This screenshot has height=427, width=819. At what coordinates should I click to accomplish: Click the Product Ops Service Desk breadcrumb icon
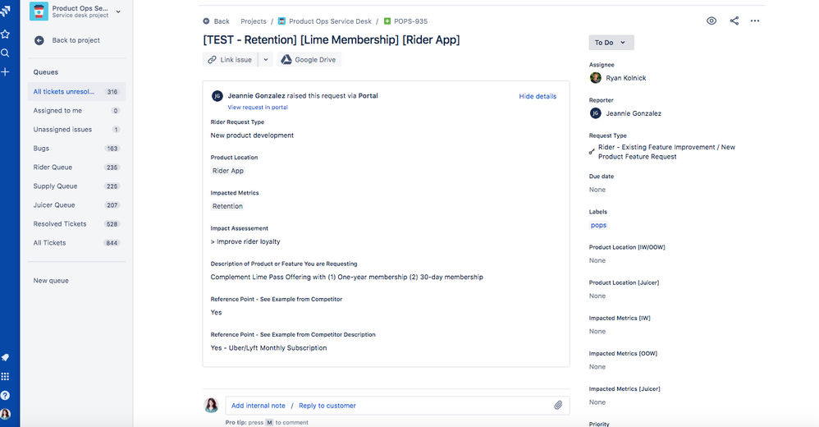281,21
